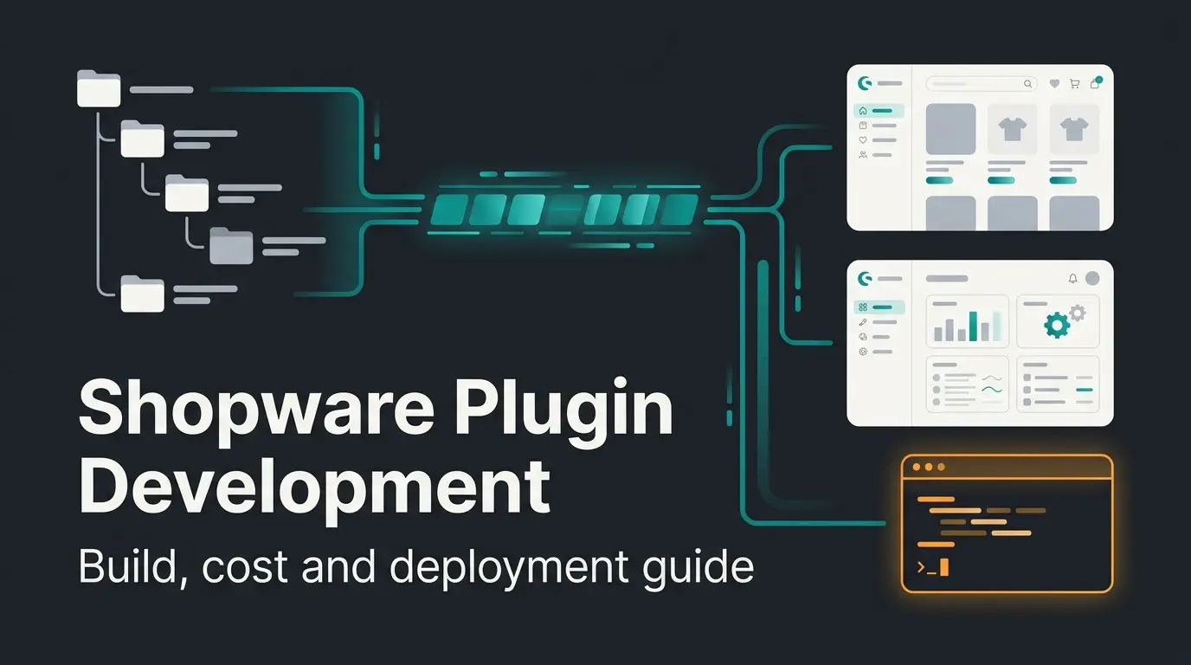Viewport: 1191px width, 665px height.
Task: Open the shopping cart icon in the storefront header
Action: point(1075,84)
